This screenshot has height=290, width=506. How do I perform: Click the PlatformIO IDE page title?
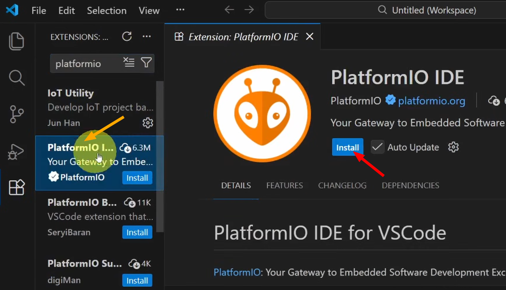[398, 77]
